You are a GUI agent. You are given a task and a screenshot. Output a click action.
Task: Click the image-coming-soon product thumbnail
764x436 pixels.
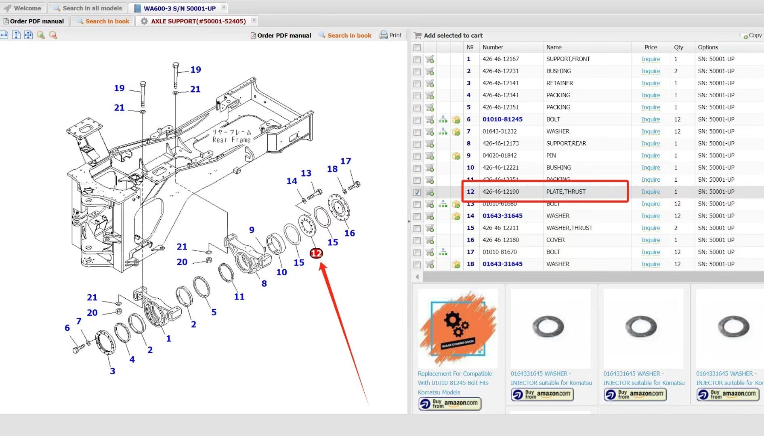click(x=458, y=328)
